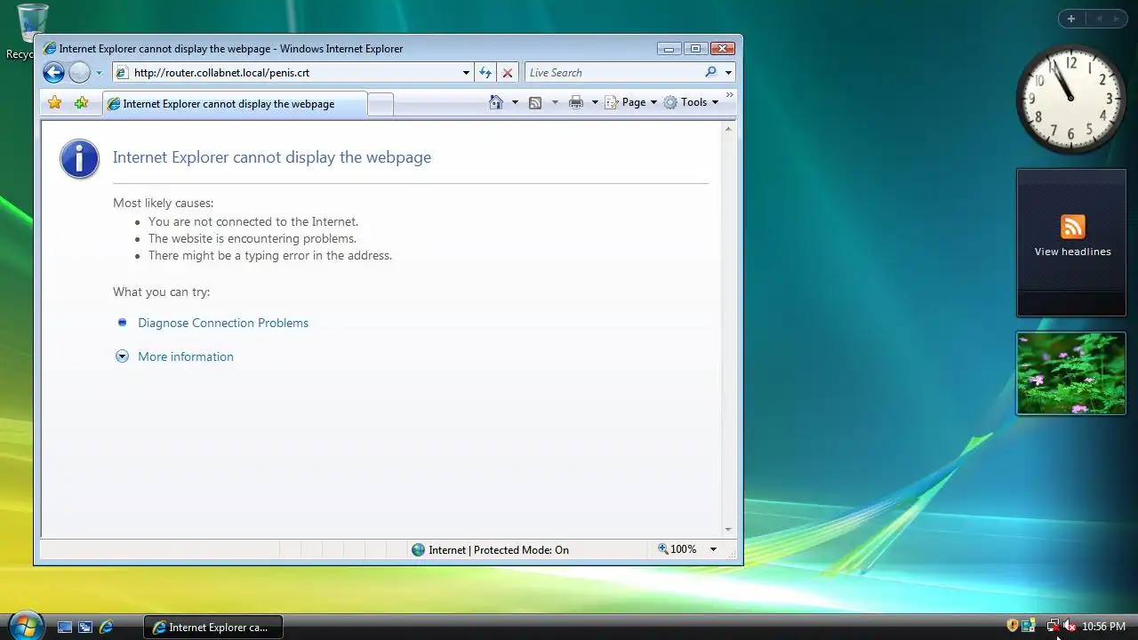This screenshot has width=1138, height=640.
Task: Click the 10:56 PM taskbar clock
Action: 1103,627
